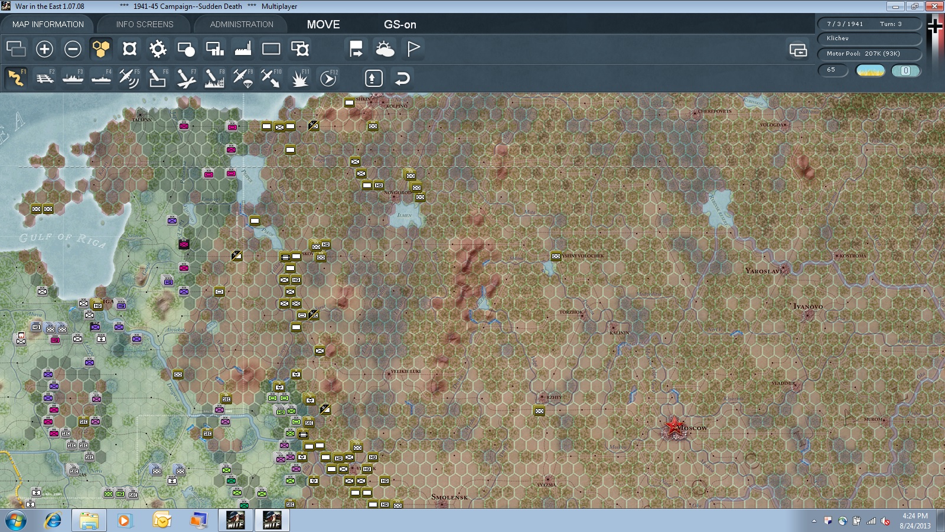The height and width of the screenshot is (532, 945).
Task: Click the date and turn display
Action: 869,24
